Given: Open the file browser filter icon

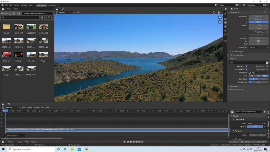Looking at the screenshot, I should point(49,17).
